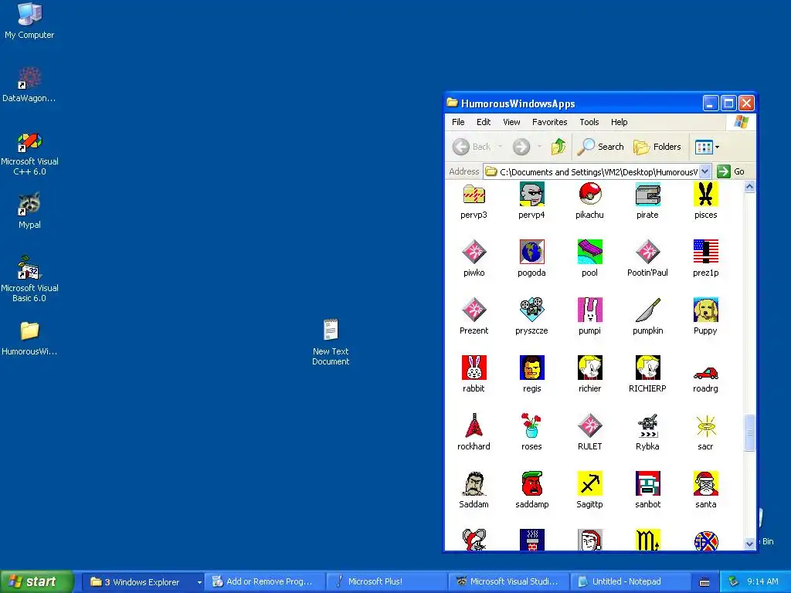Open the File menu
The width and height of the screenshot is (791, 593).
click(x=458, y=122)
